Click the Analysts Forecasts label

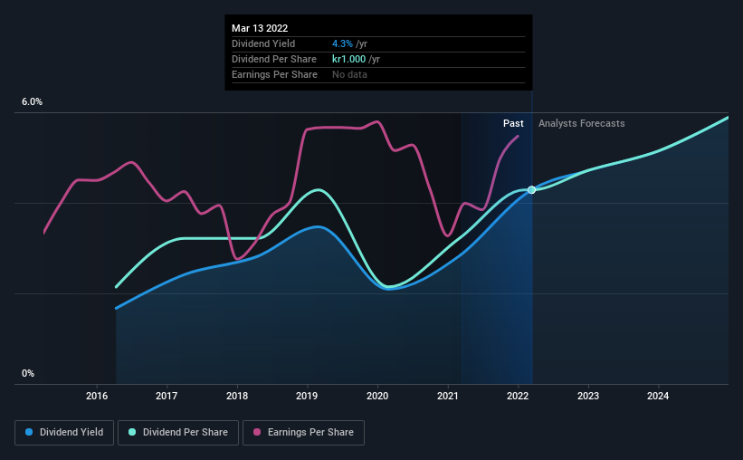click(x=581, y=123)
